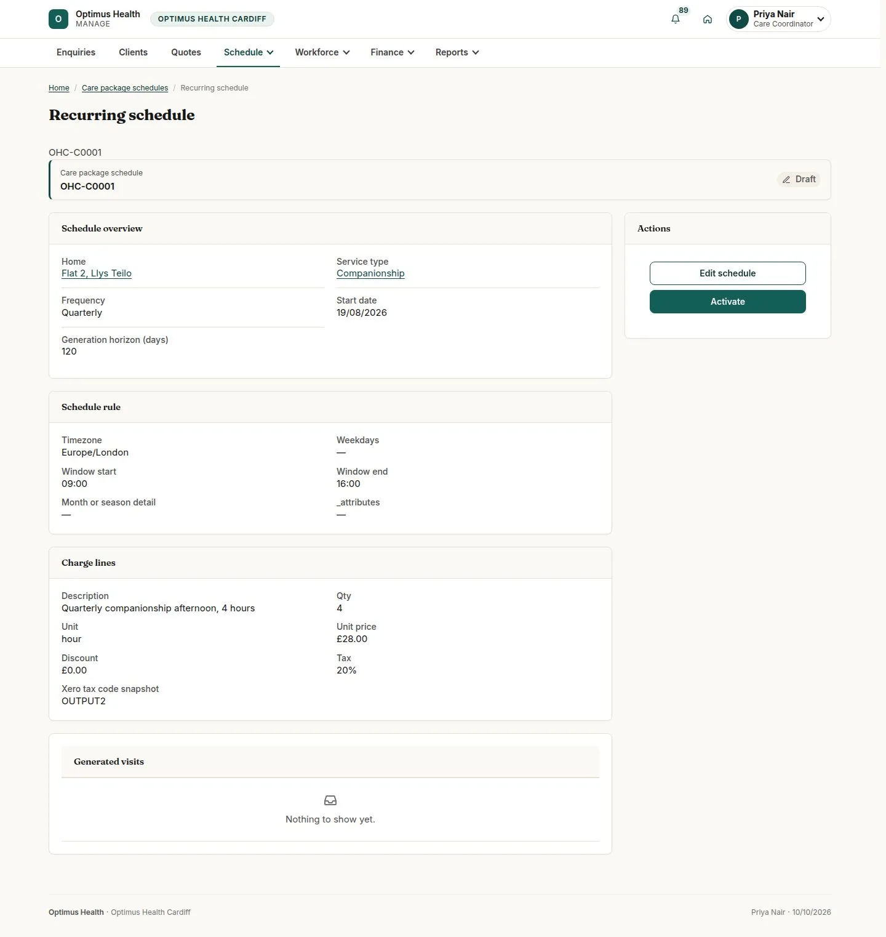Open the Flat 2, Llys Teilo link

tap(97, 273)
